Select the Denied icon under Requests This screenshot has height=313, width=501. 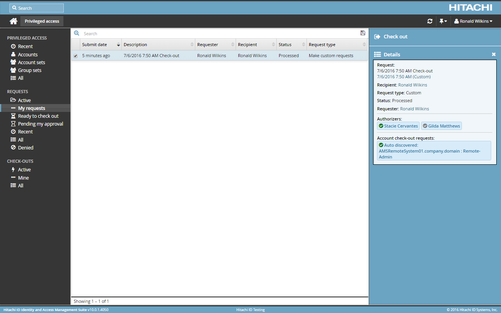click(13, 148)
